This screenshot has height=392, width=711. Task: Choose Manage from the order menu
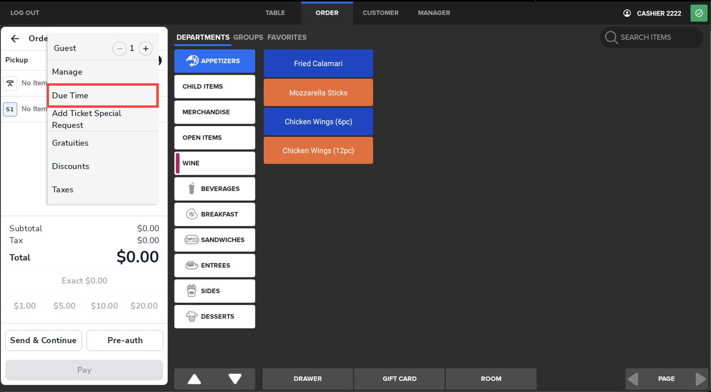tap(103, 72)
